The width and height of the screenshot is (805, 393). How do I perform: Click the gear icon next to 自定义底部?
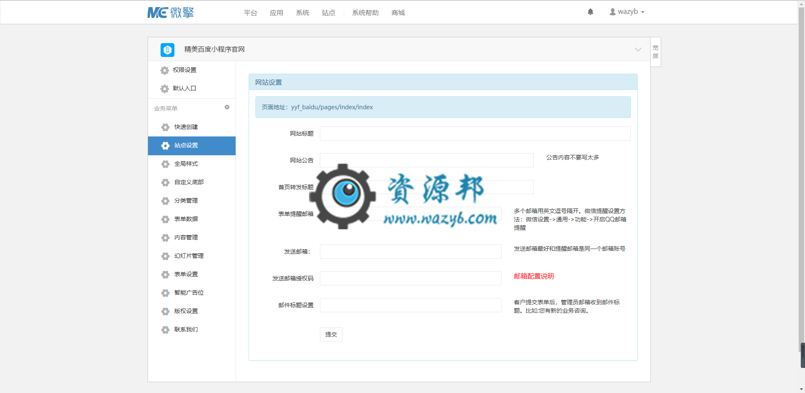coord(166,182)
